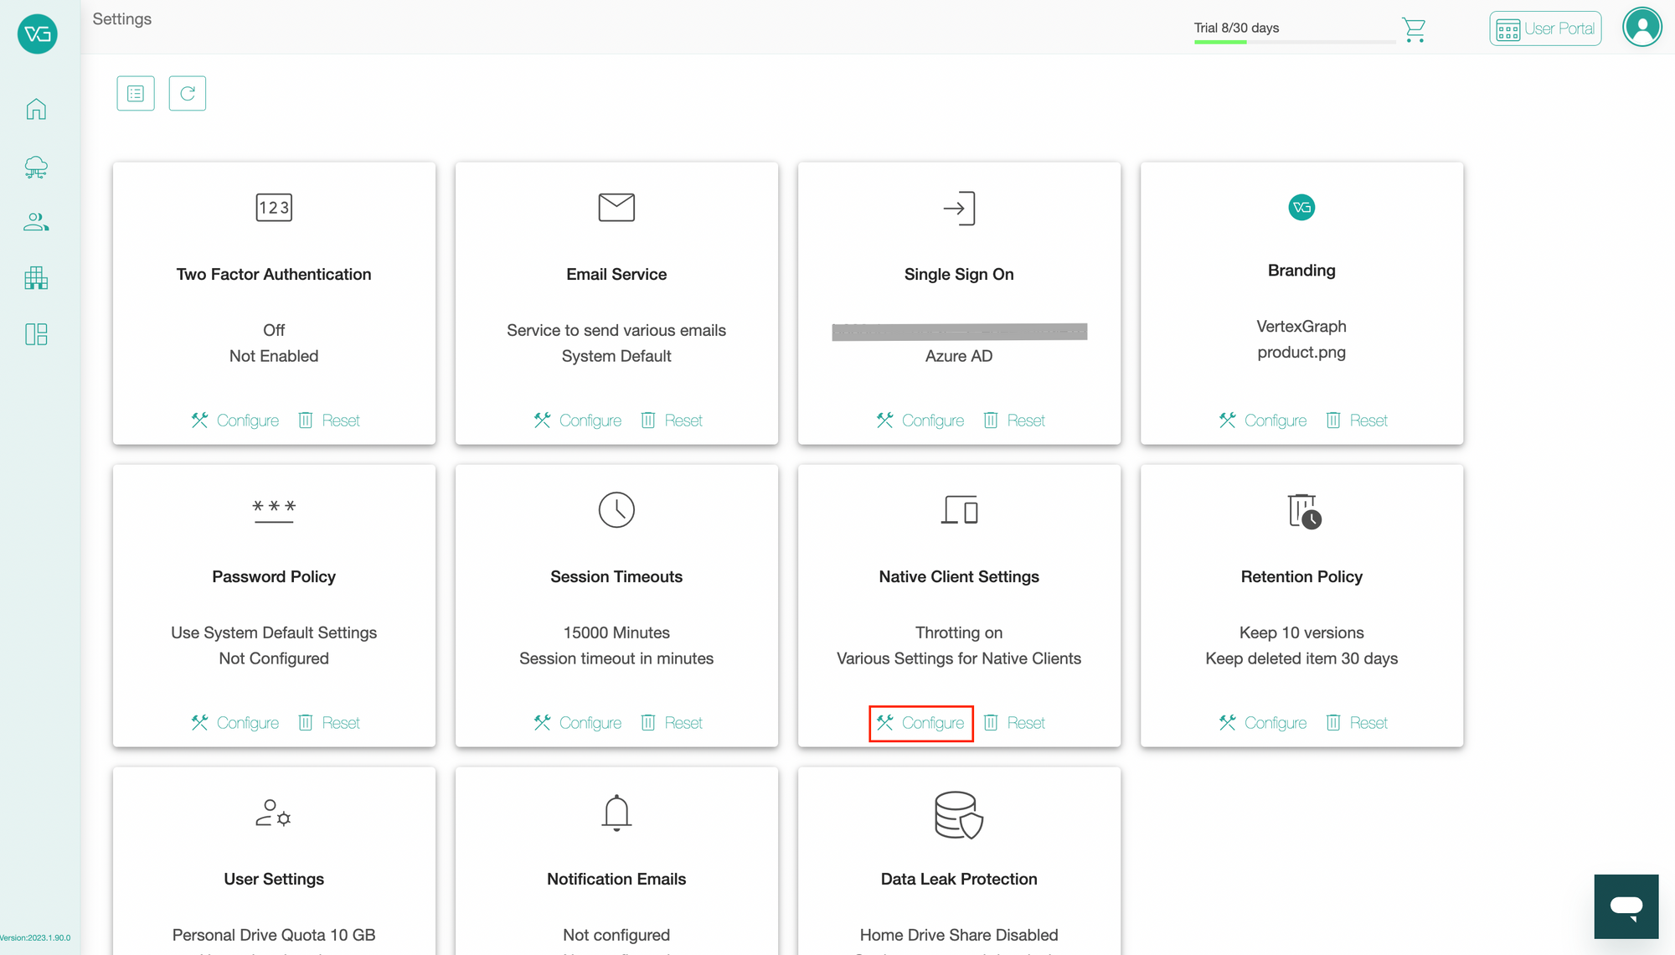Open the Home page from the sidebar
The height and width of the screenshot is (955, 1675).
coord(36,109)
